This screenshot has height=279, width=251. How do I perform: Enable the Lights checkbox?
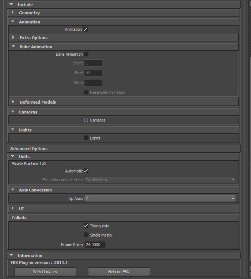coord(86,138)
